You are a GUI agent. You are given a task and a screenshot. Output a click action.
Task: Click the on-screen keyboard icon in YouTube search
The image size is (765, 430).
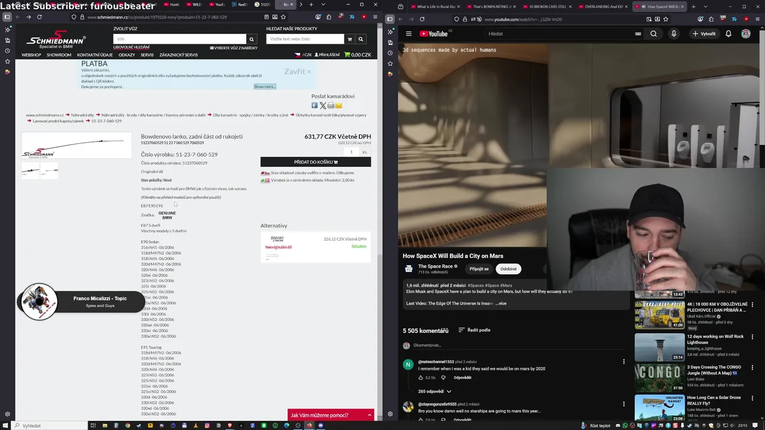pos(638,34)
